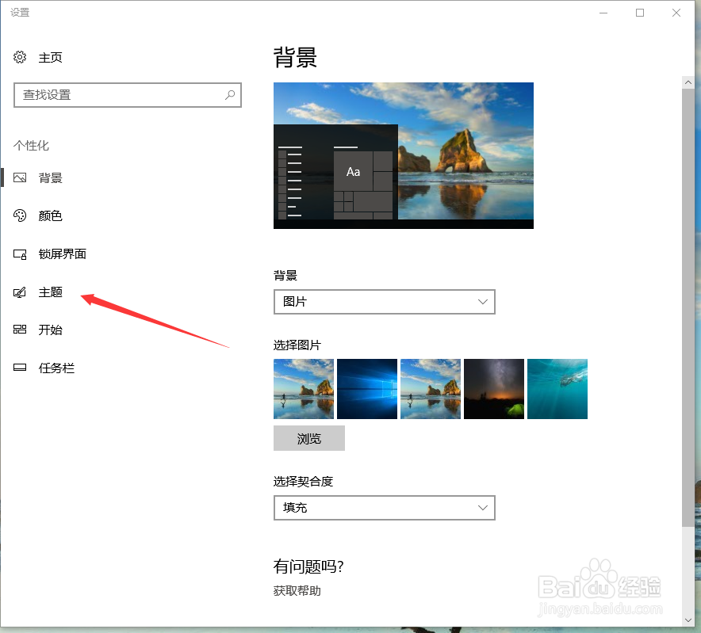Open 任务栏 settings

[56, 368]
